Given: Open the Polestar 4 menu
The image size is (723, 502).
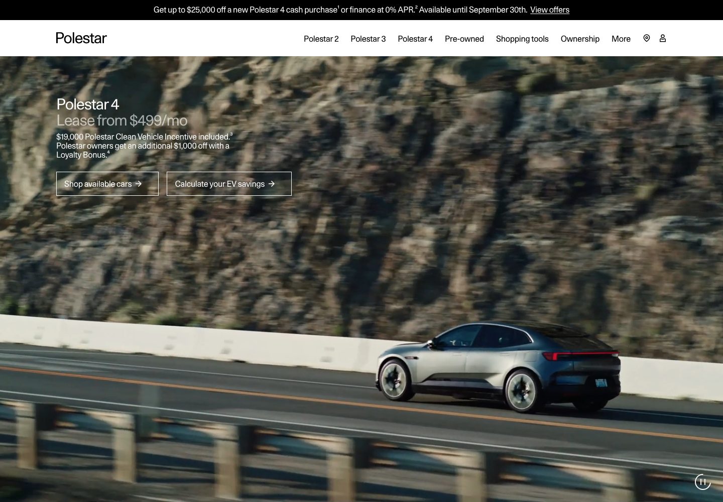Looking at the screenshot, I should (x=415, y=39).
